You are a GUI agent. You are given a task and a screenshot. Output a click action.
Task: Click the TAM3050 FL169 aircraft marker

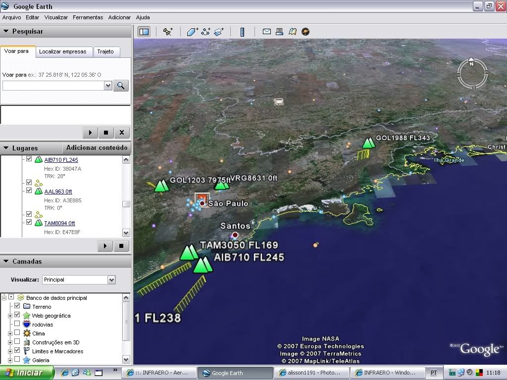pos(189,253)
